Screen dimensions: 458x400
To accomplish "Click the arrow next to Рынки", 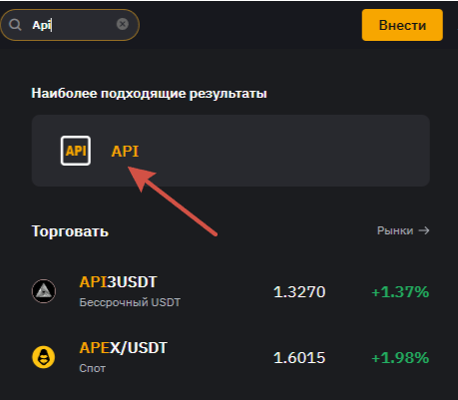I will (x=424, y=230).
